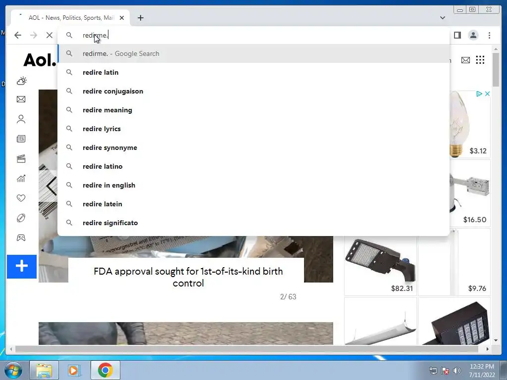Open the mail envelope icon in AOL header
Viewport: 507px width, 380px height.
(465, 60)
